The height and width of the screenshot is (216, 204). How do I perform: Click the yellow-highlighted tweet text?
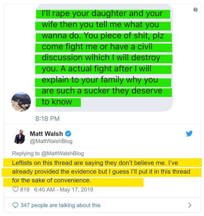pyautogui.click(x=101, y=172)
